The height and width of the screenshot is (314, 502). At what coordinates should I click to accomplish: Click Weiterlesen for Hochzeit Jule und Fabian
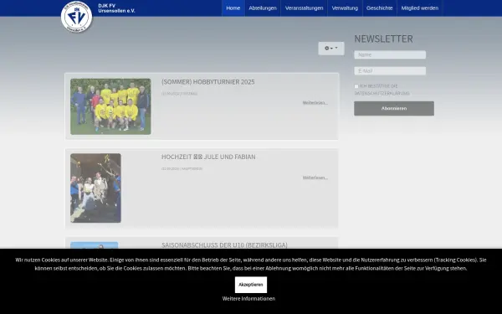point(315,178)
